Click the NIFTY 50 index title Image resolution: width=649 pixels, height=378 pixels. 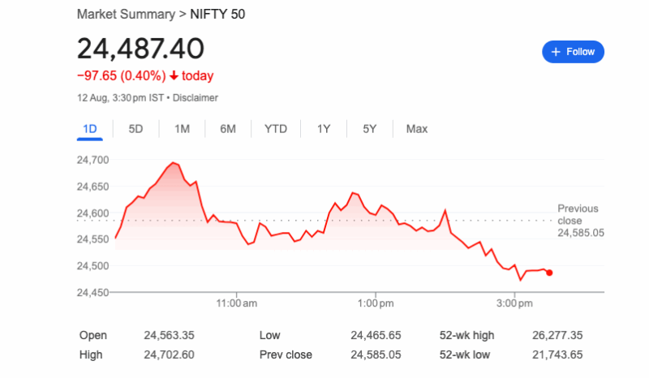click(217, 15)
